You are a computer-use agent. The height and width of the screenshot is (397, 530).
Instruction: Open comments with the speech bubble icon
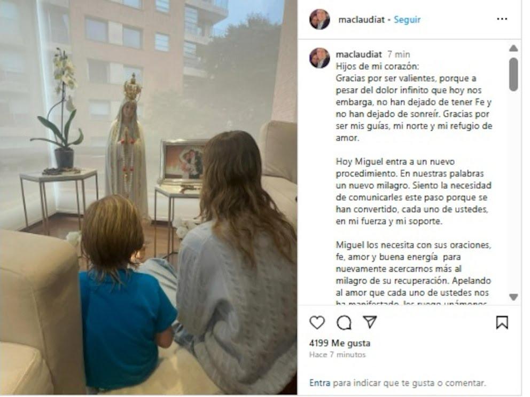pyautogui.click(x=344, y=322)
